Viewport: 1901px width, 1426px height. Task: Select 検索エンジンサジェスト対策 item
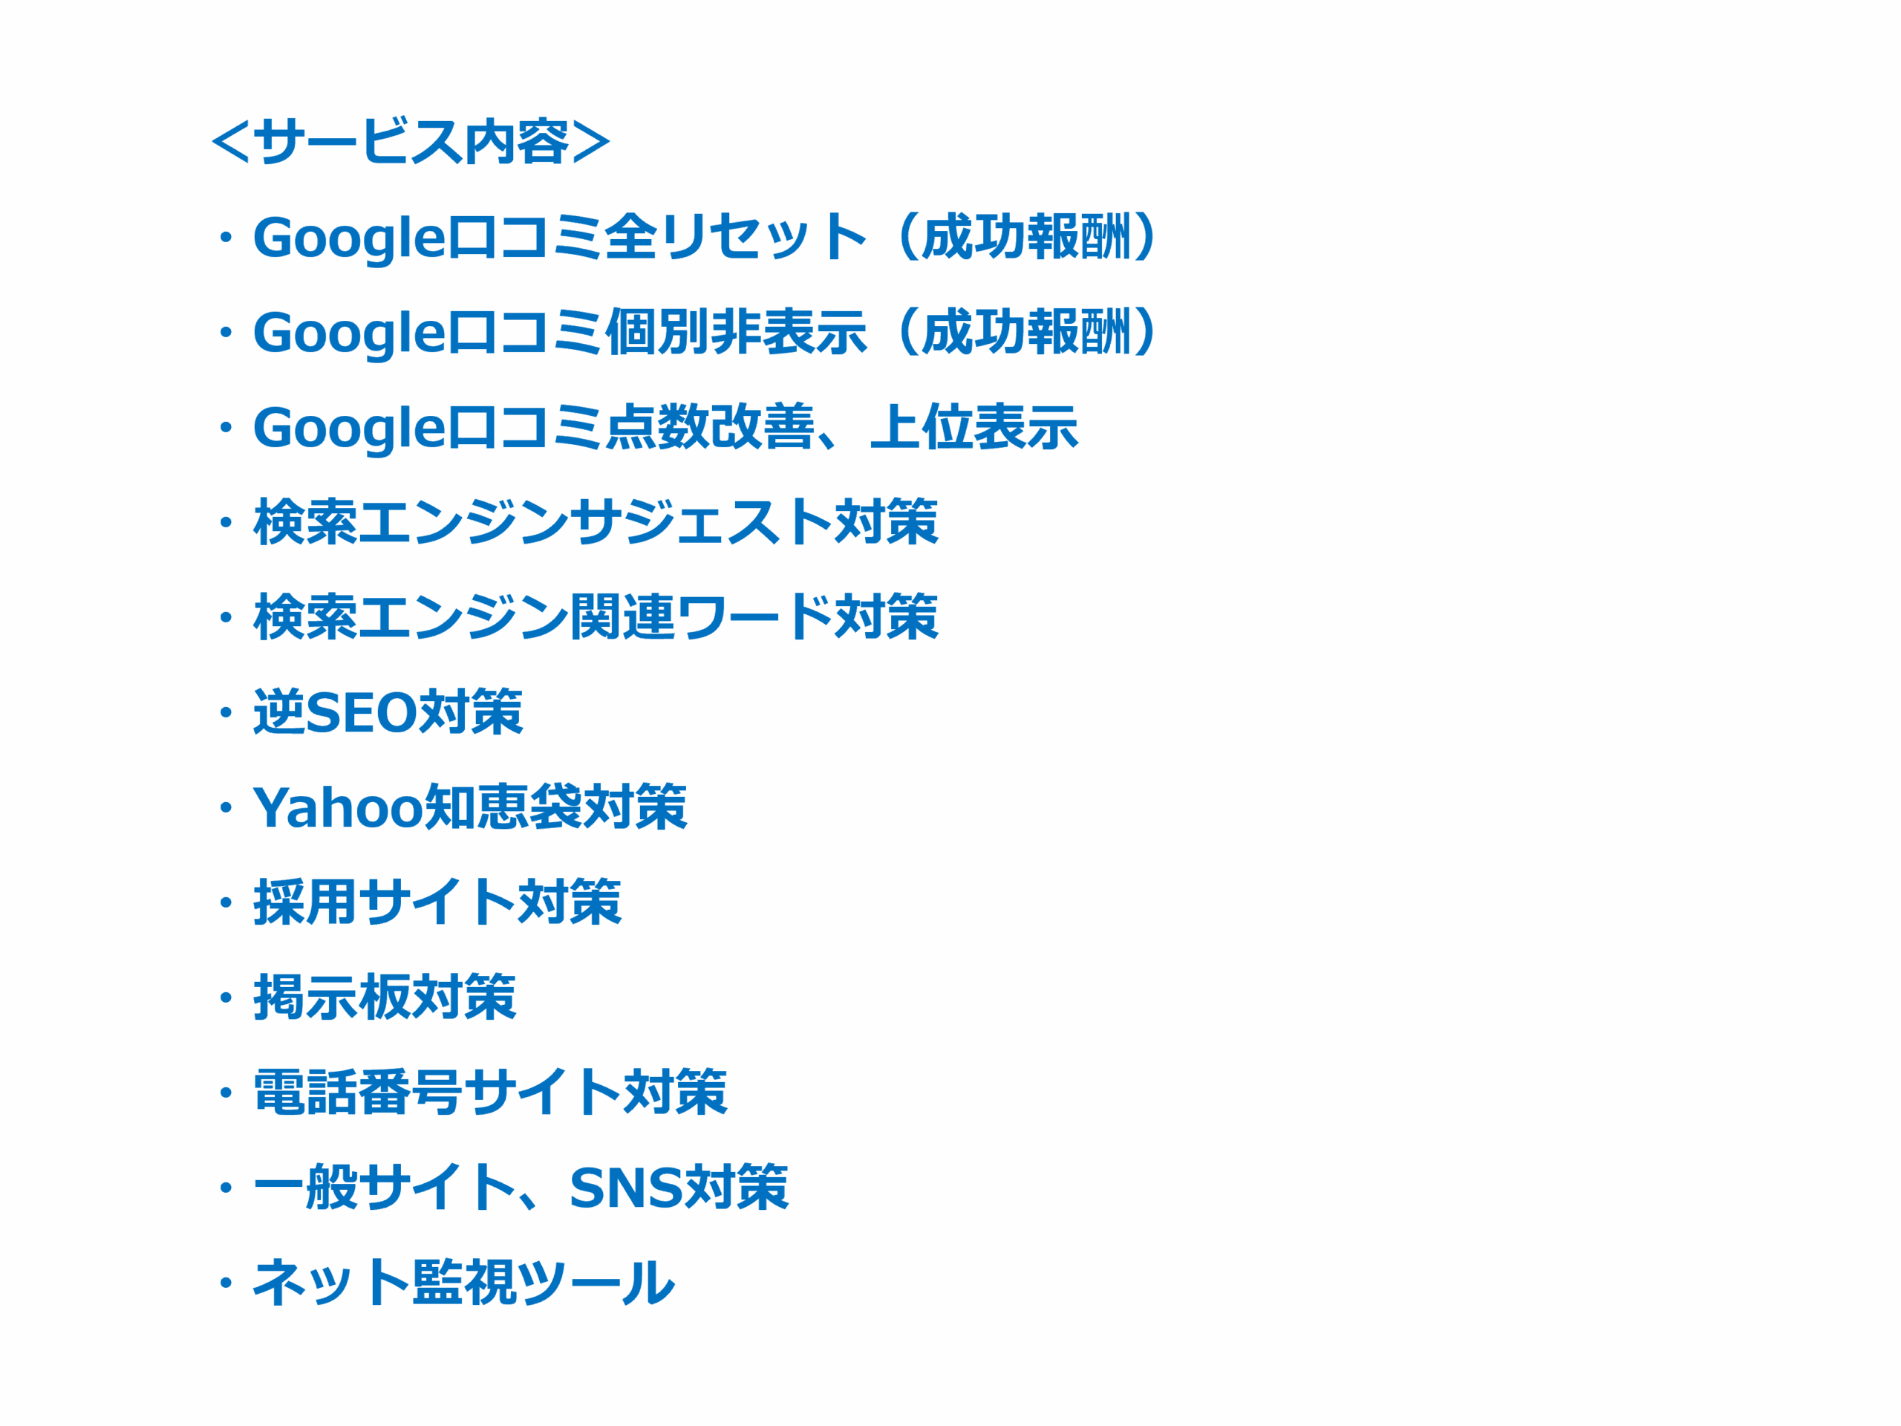(596, 521)
